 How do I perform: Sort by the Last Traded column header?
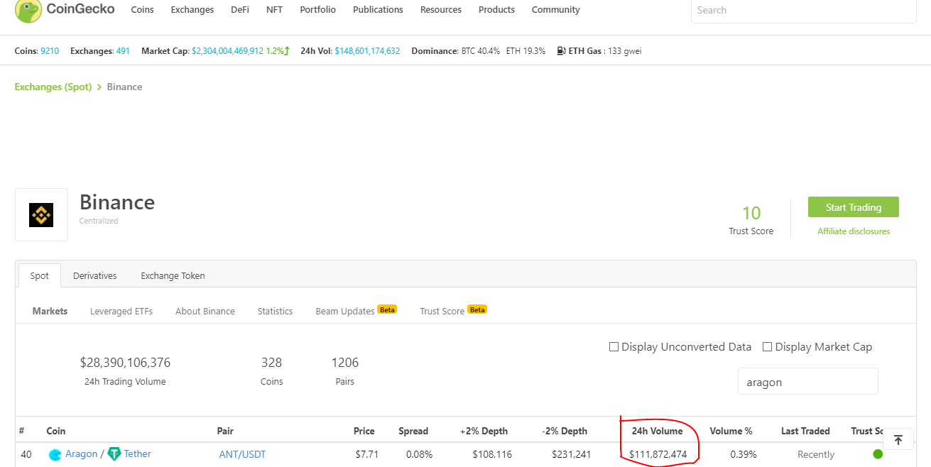805,431
